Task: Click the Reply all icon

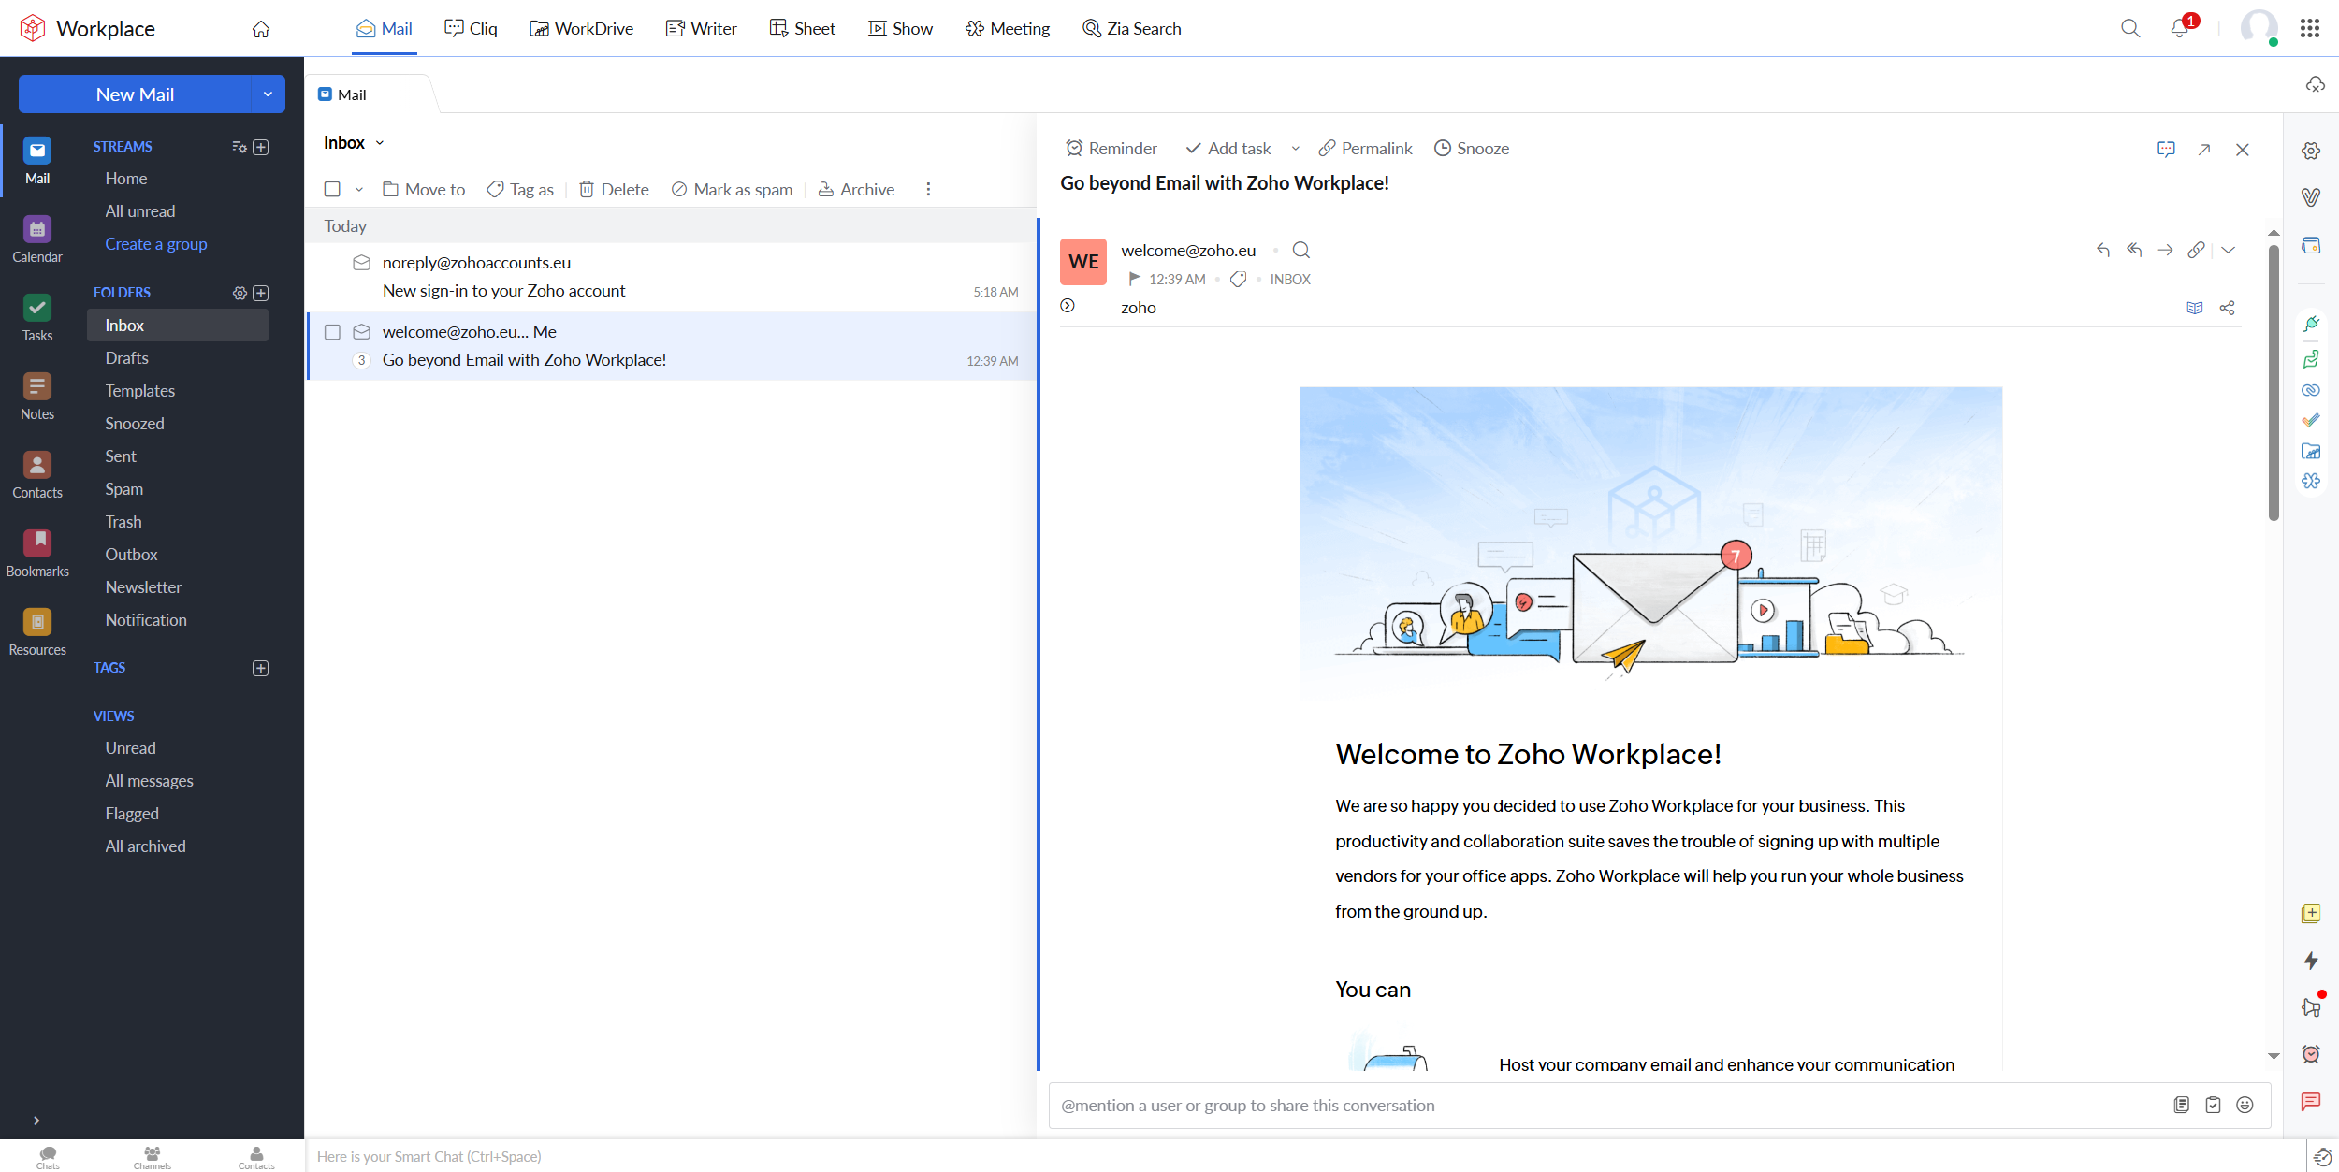Action: (x=2134, y=250)
